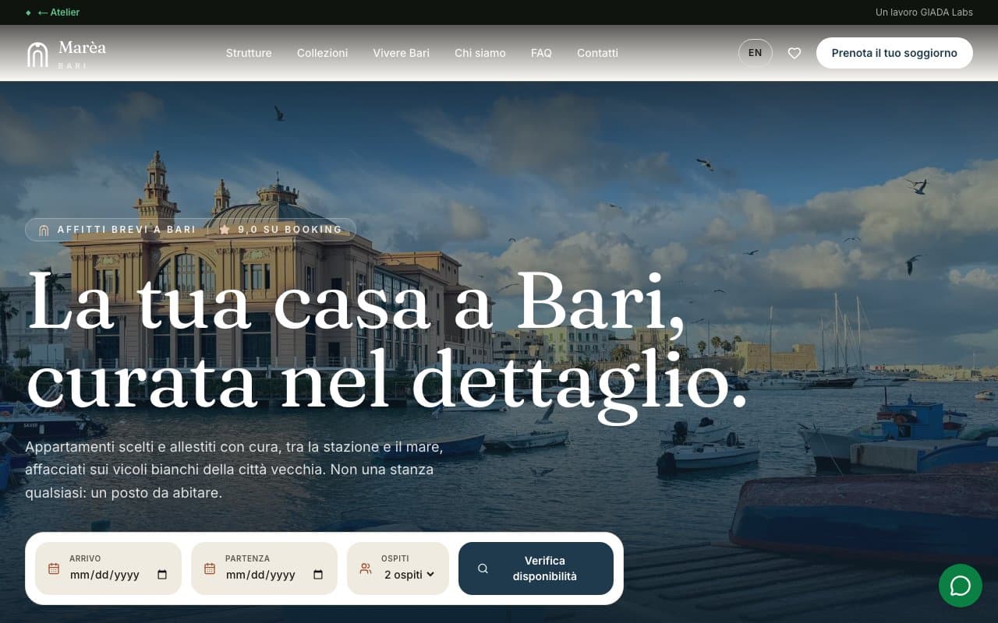Click the search icon in Verifica disponibilità
The image size is (998, 623).
483,568
